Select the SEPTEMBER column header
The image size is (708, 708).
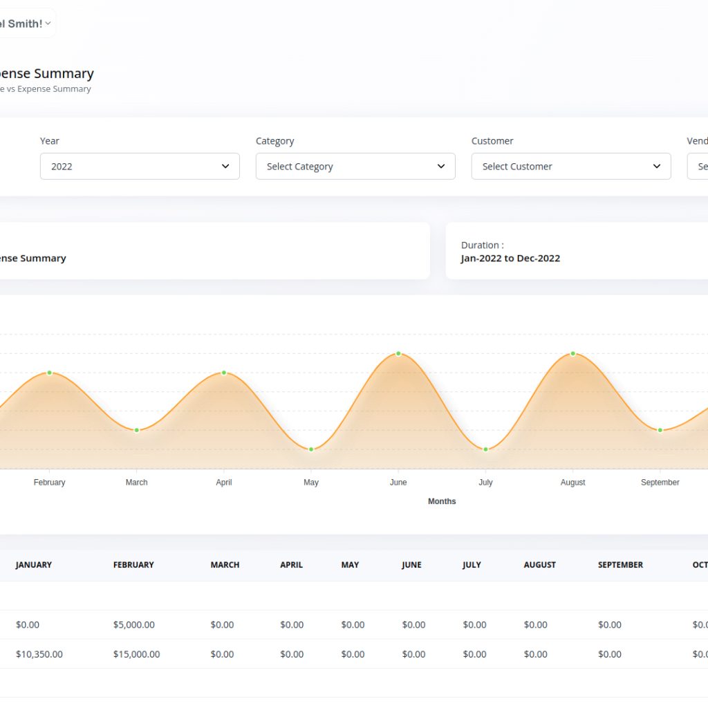click(x=620, y=565)
